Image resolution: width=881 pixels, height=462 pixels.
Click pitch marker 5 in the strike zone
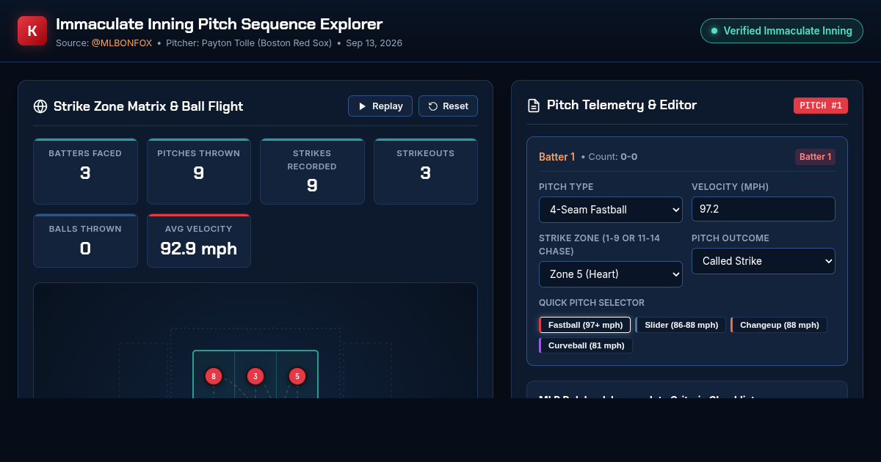pyautogui.click(x=297, y=376)
